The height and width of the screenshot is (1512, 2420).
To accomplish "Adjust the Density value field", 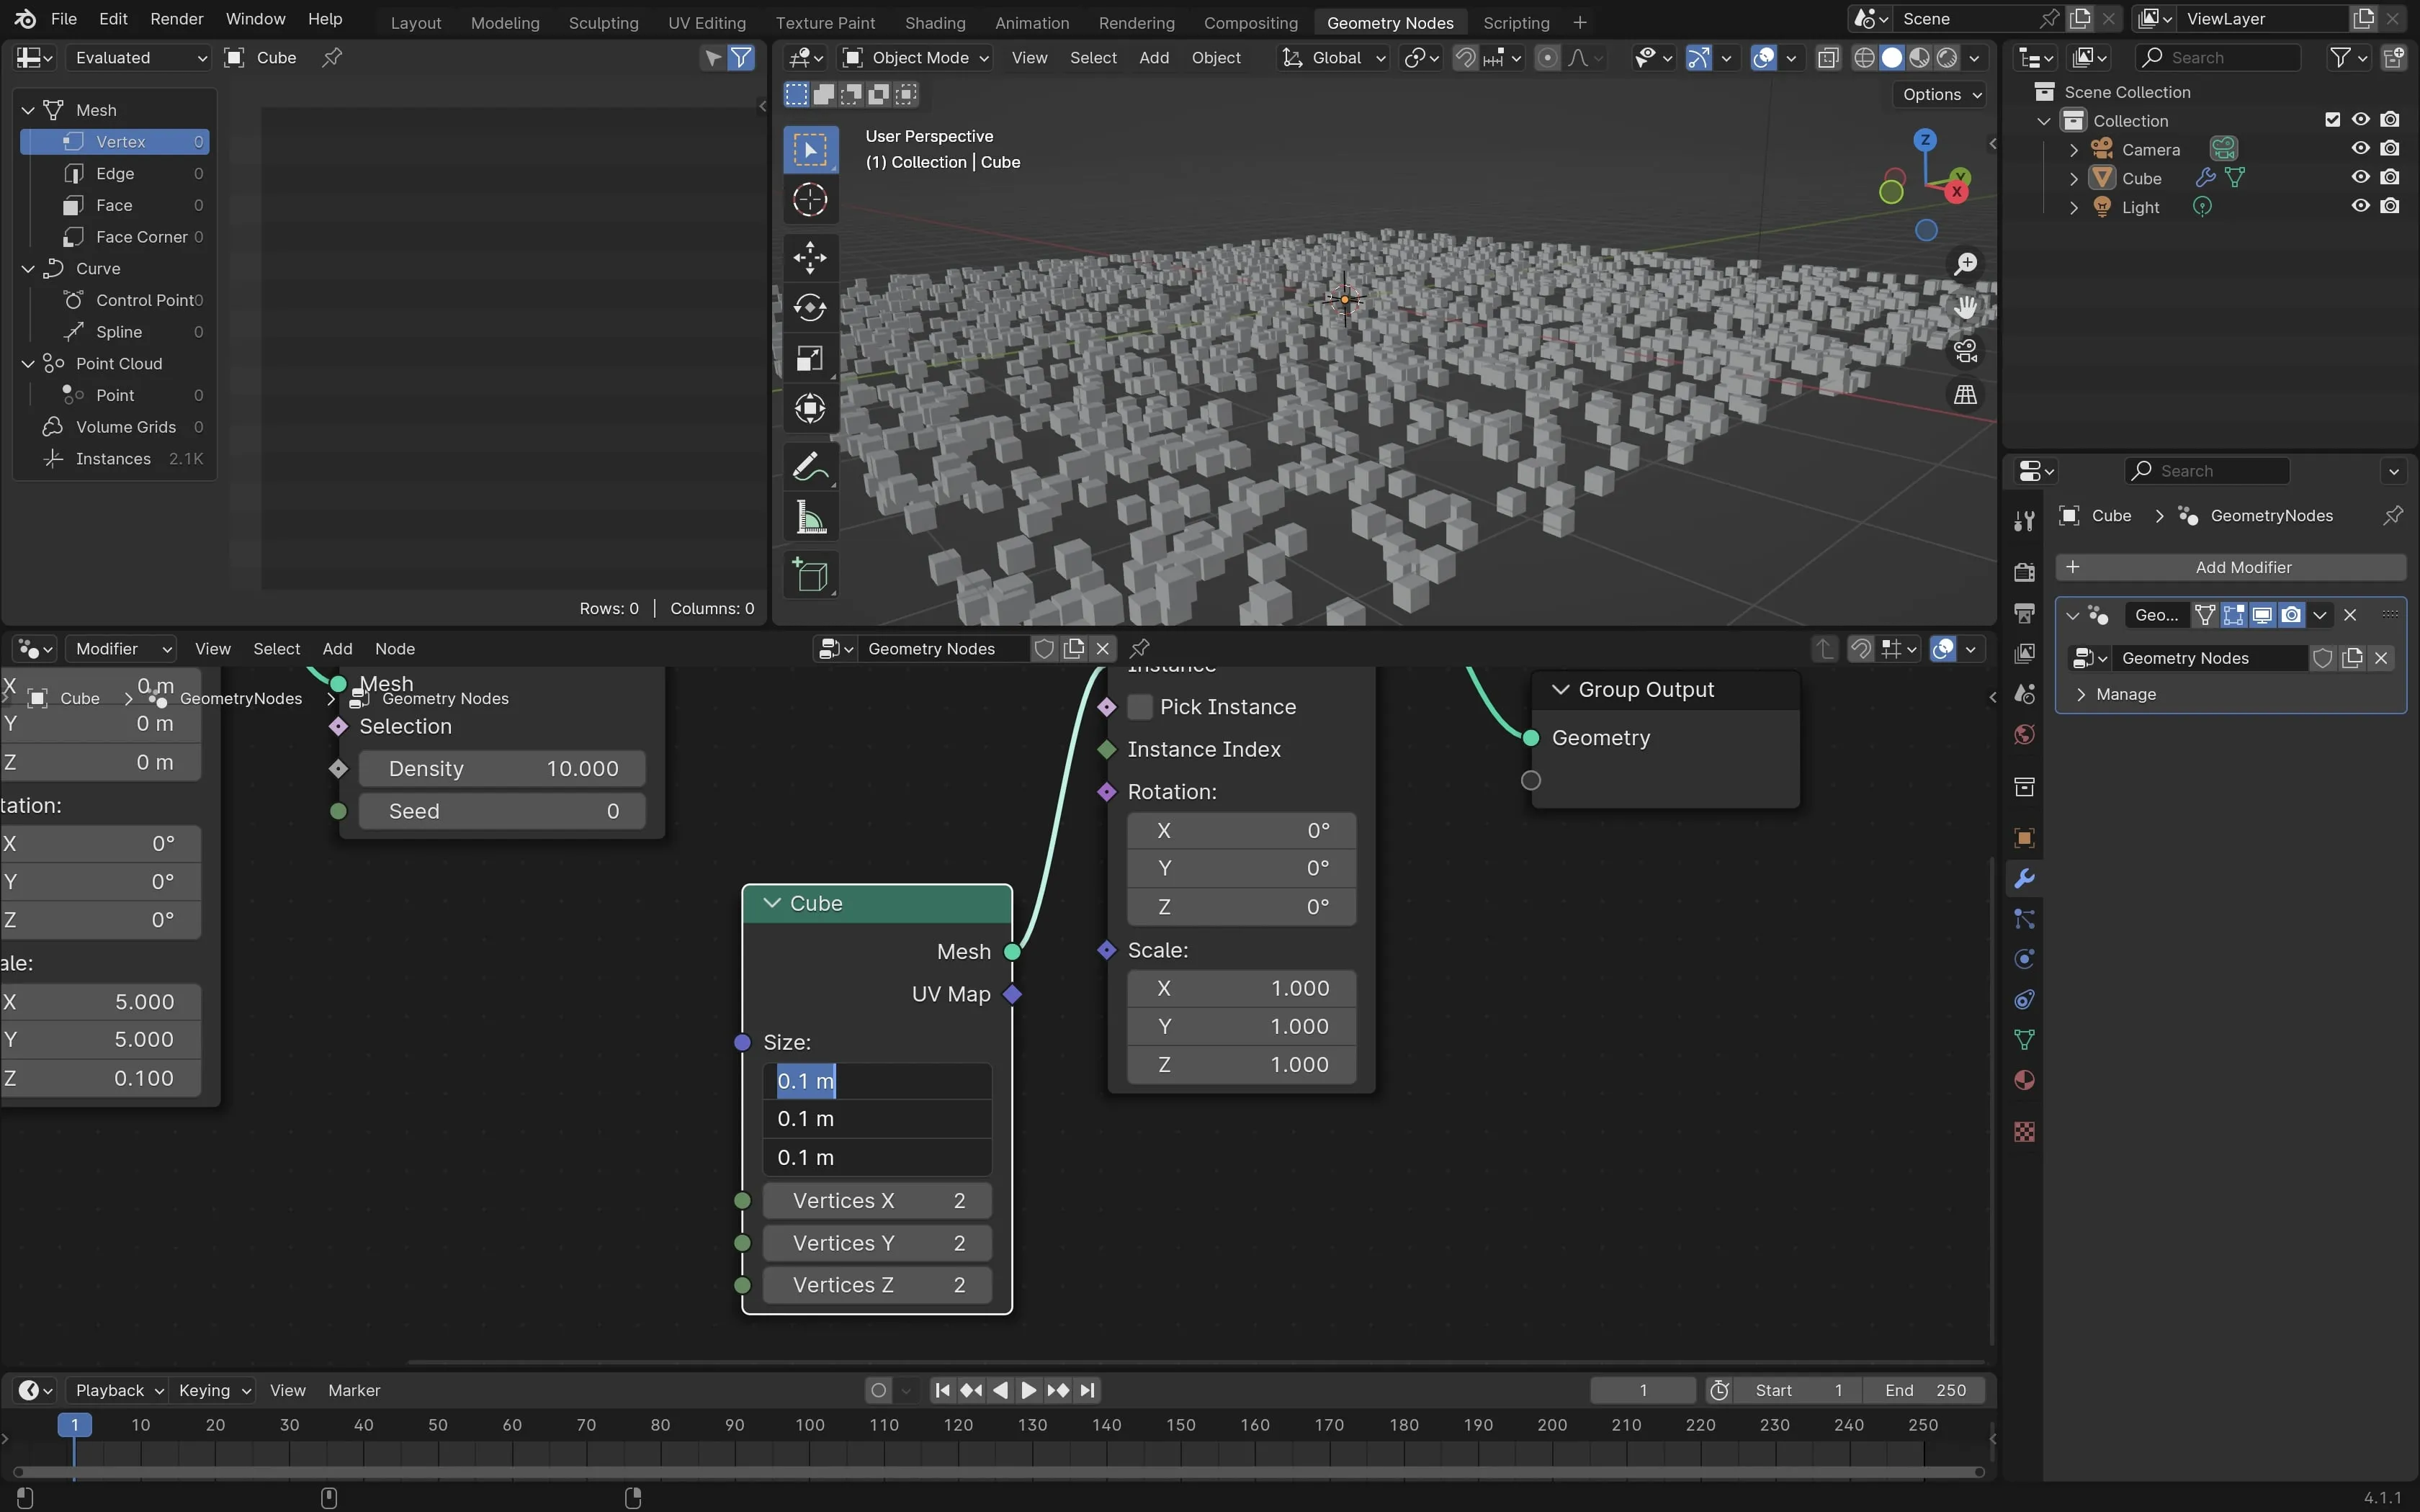I will [502, 769].
